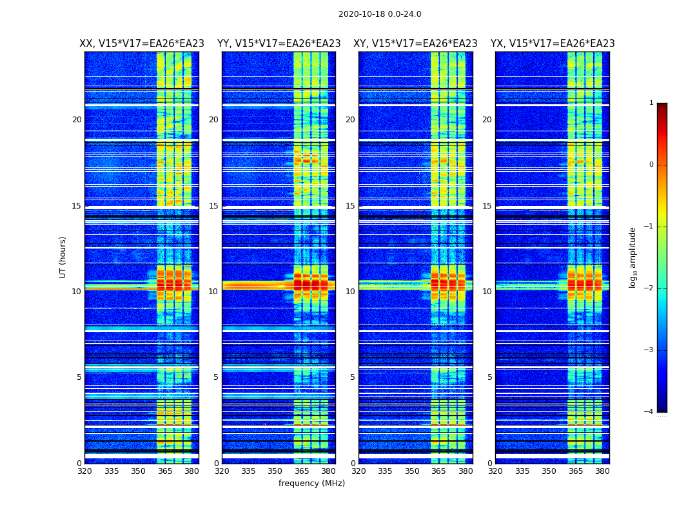
Task: Click the dark blue bottom of colorbar
Action: (662, 409)
